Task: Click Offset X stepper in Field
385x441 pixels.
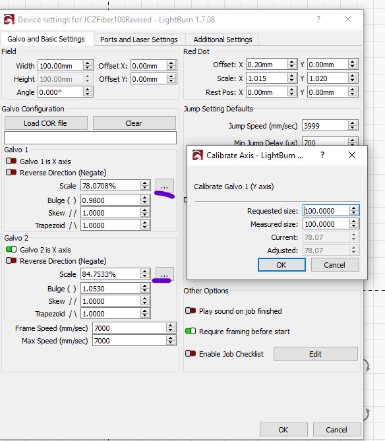Action: coord(171,65)
